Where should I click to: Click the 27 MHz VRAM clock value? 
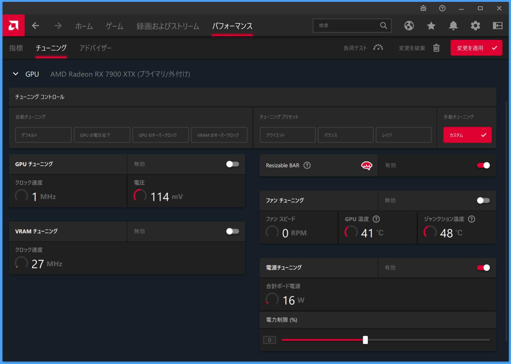pos(47,264)
